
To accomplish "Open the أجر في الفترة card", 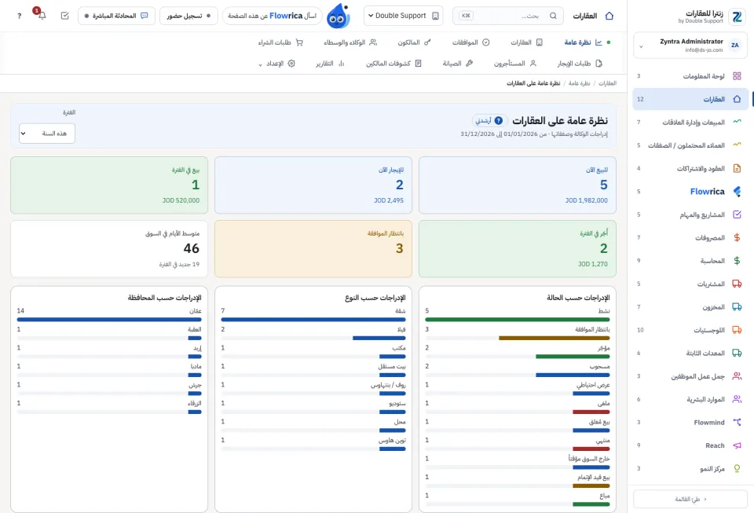I will point(518,248).
